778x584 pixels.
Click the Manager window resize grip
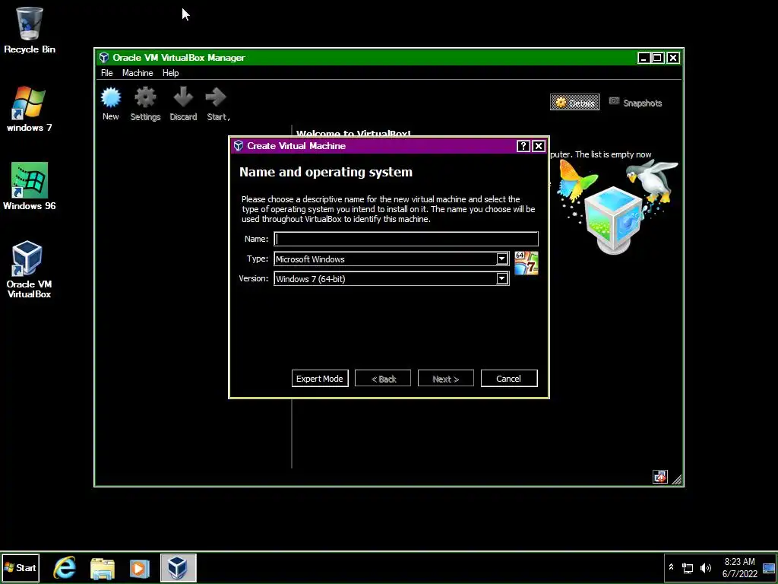(x=676, y=479)
